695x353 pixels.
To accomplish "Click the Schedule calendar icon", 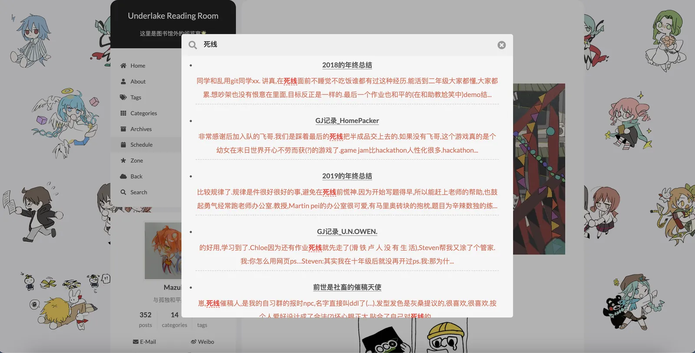I will 123,145.
